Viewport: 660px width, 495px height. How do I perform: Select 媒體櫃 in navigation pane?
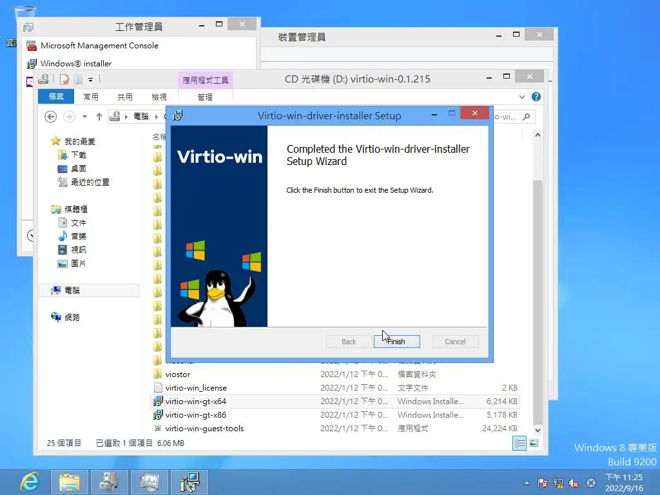tap(76, 209)
